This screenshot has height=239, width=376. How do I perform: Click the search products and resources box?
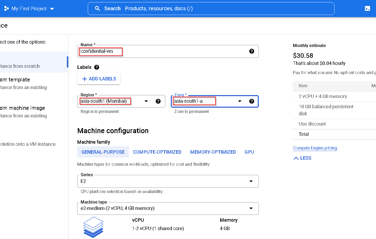pyautogui.click(x=211, y=9)
